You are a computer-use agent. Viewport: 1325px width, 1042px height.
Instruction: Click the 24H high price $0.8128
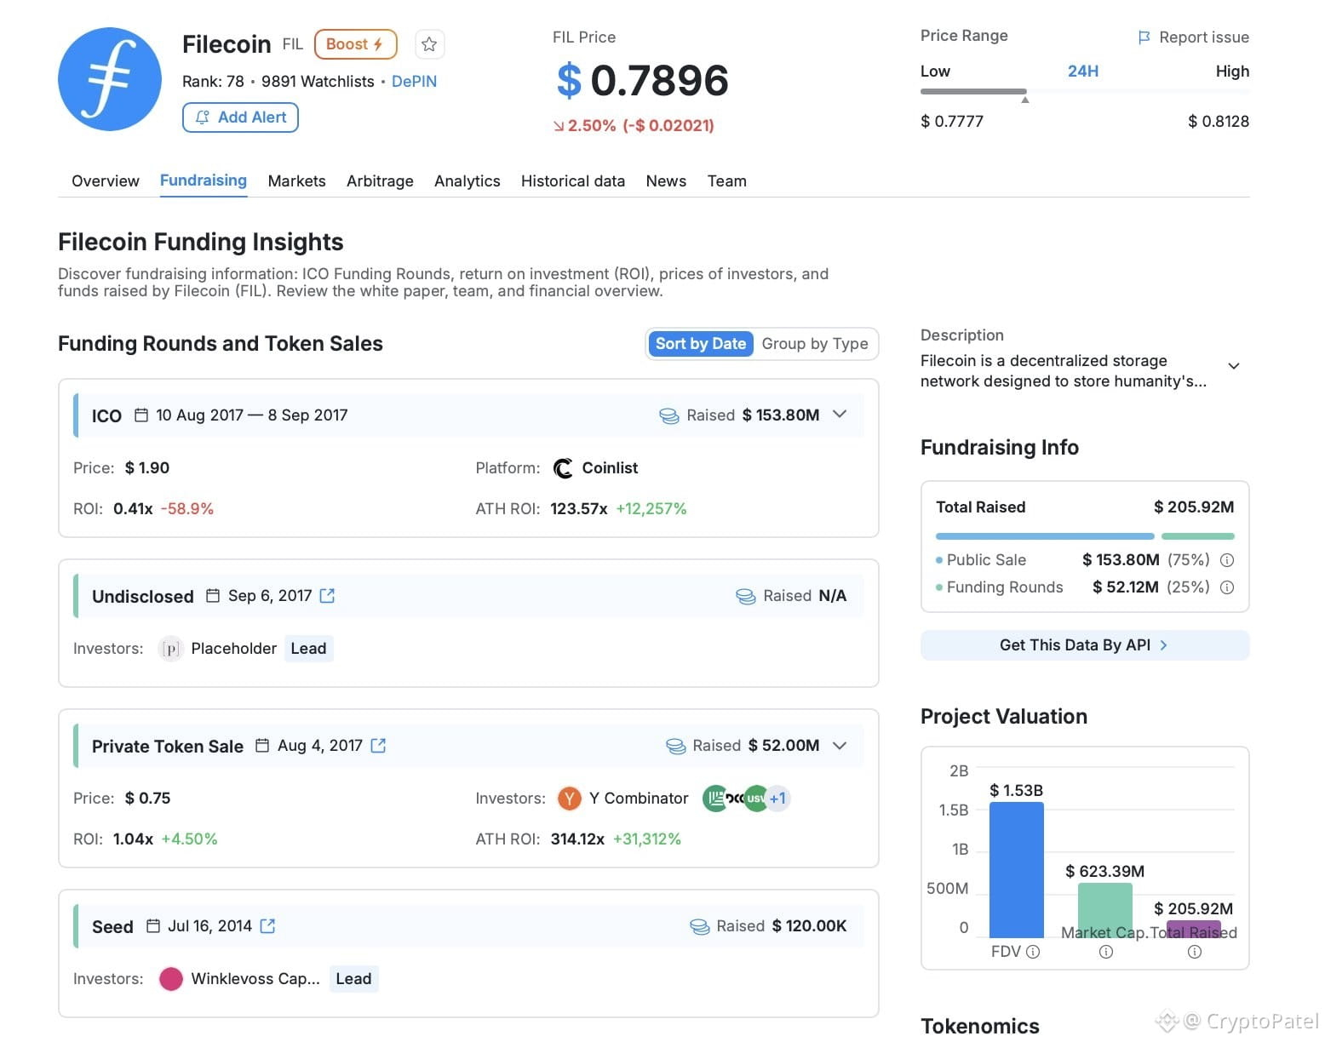tap(1219, 122)
